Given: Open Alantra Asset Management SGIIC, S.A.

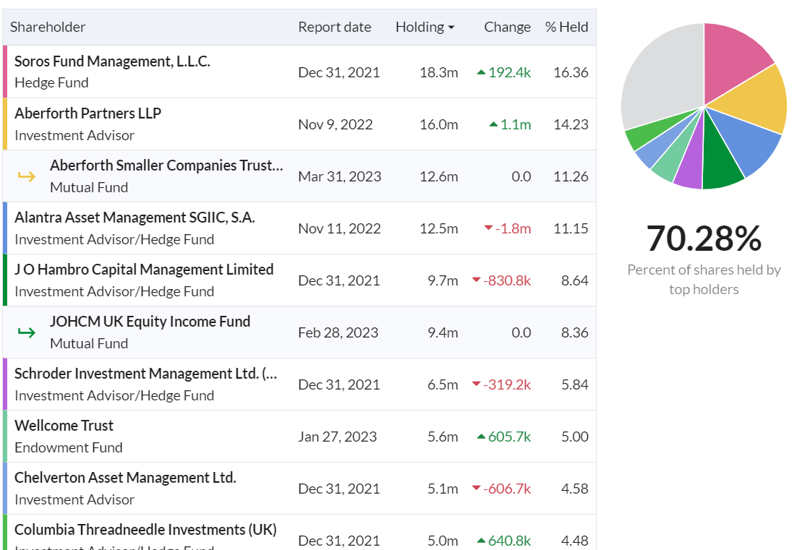Looking at the screenshot, I should tap(135, 218).
